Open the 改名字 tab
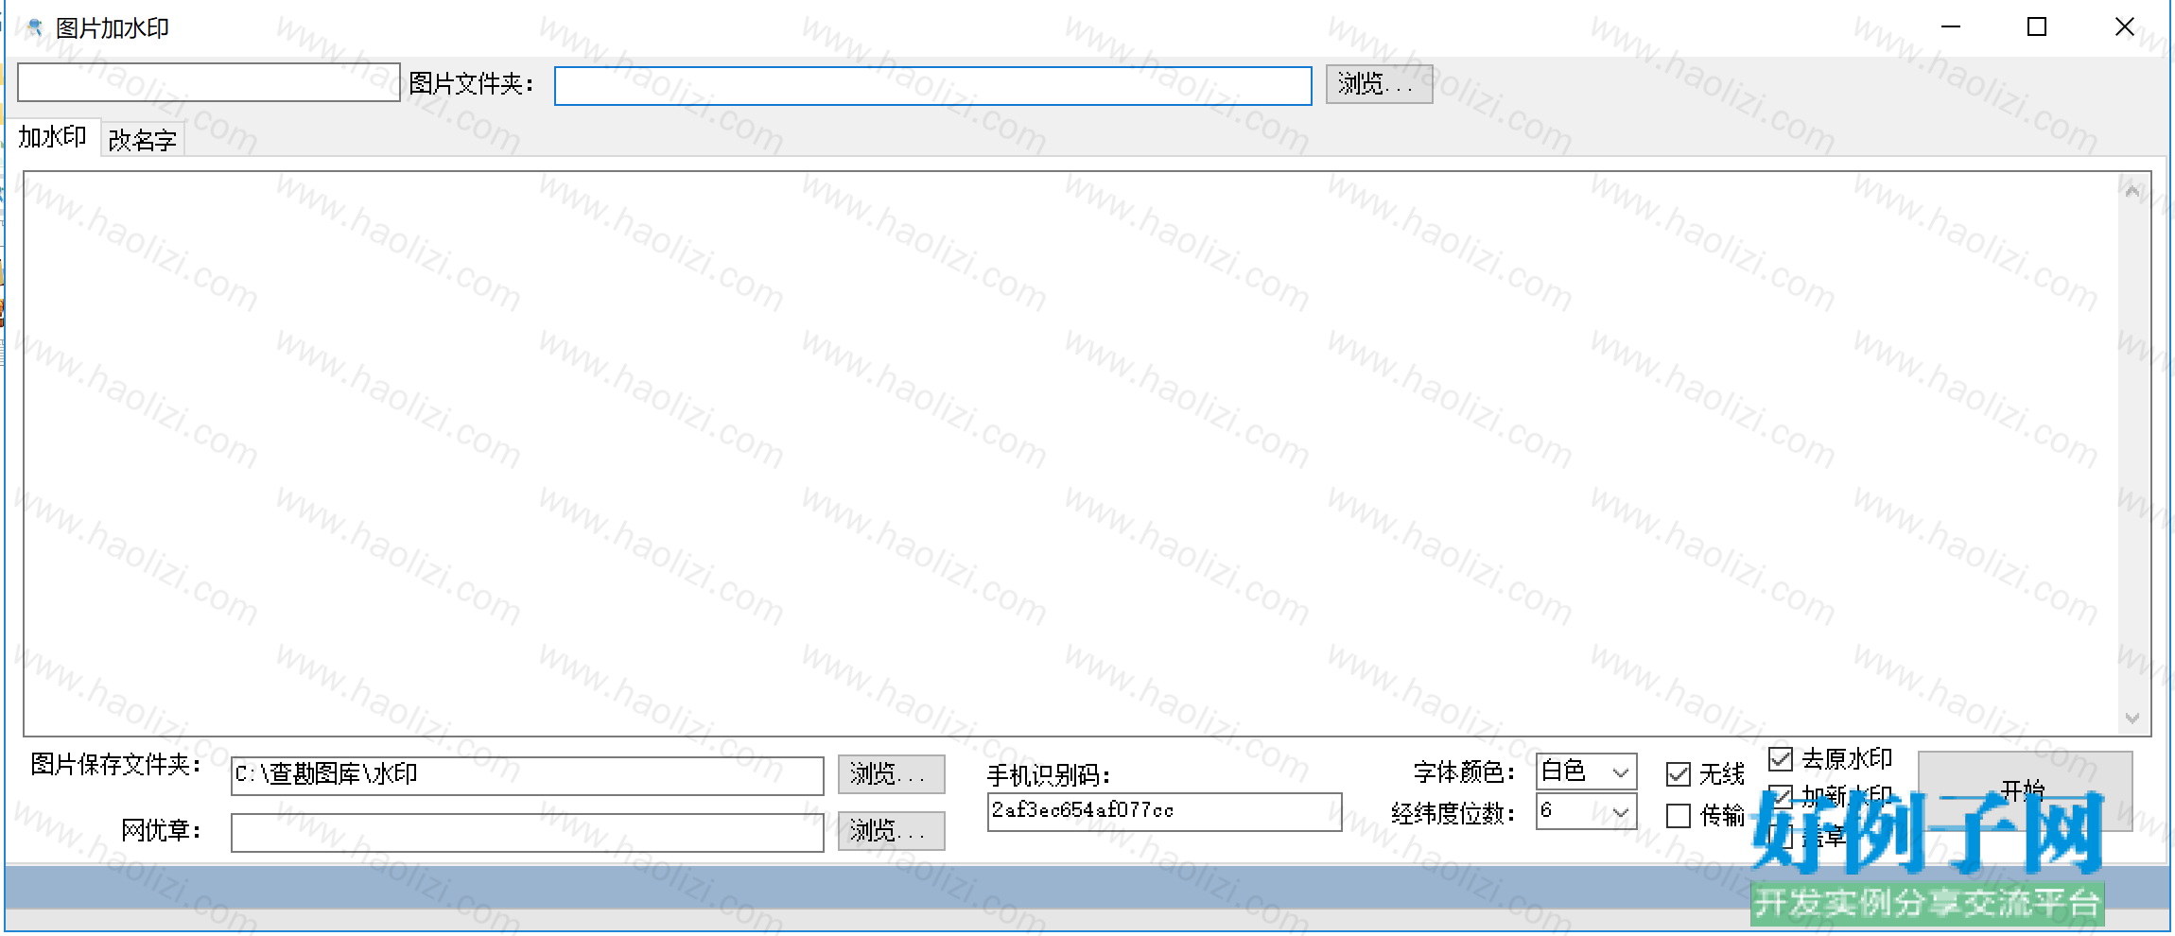 (142, 141)
